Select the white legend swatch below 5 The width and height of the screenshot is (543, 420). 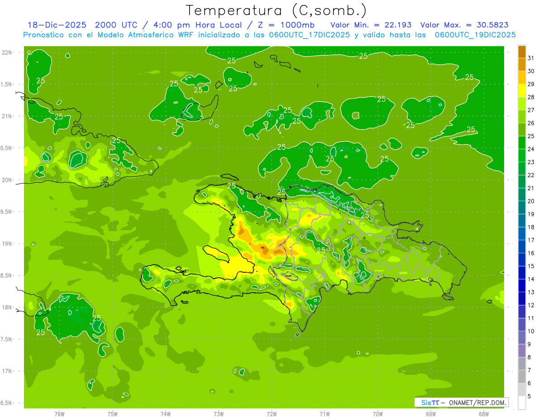522,403
